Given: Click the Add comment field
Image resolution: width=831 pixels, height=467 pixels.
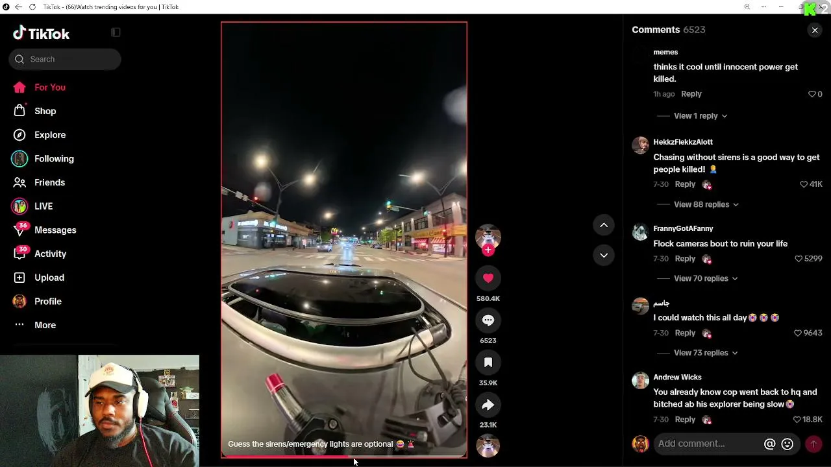Looking at the screenshot, I should click(708, 444).
